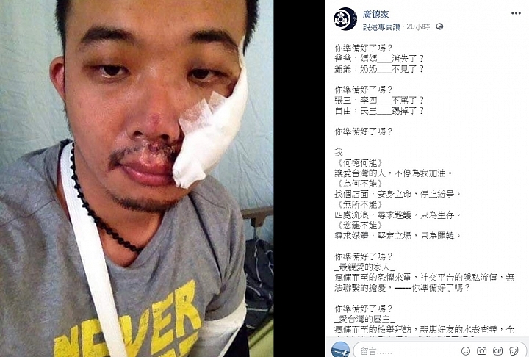
Task: Click the 廣德家 page profile picture
Action: [x=345, y=19]
